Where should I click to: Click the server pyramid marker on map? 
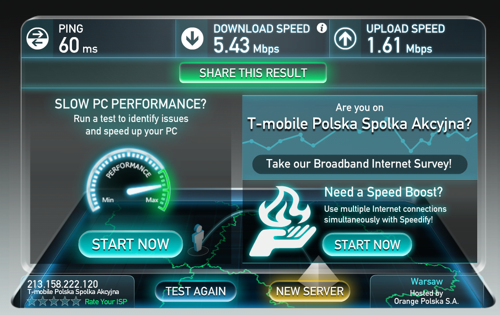coord(318,270)
